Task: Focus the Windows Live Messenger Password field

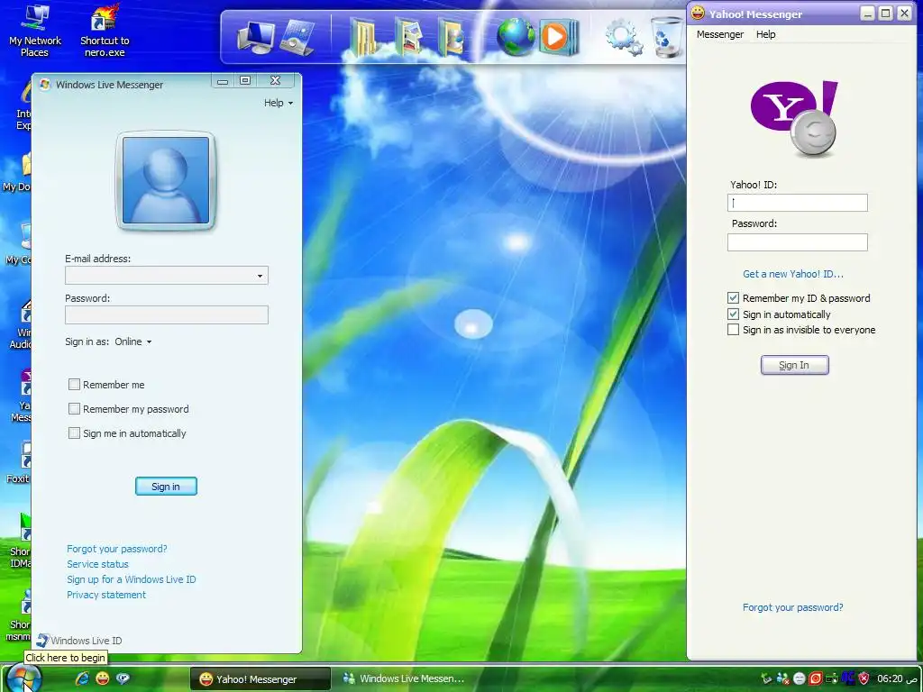Action: pyautogui.click(x=167, y=314)
